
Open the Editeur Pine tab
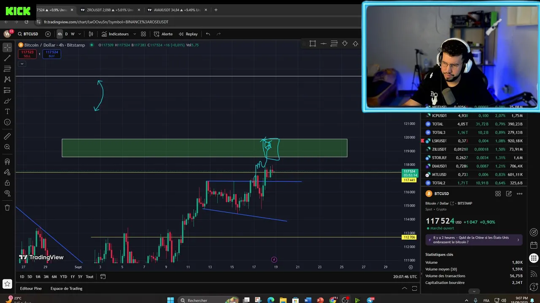(x=31, y=288)
